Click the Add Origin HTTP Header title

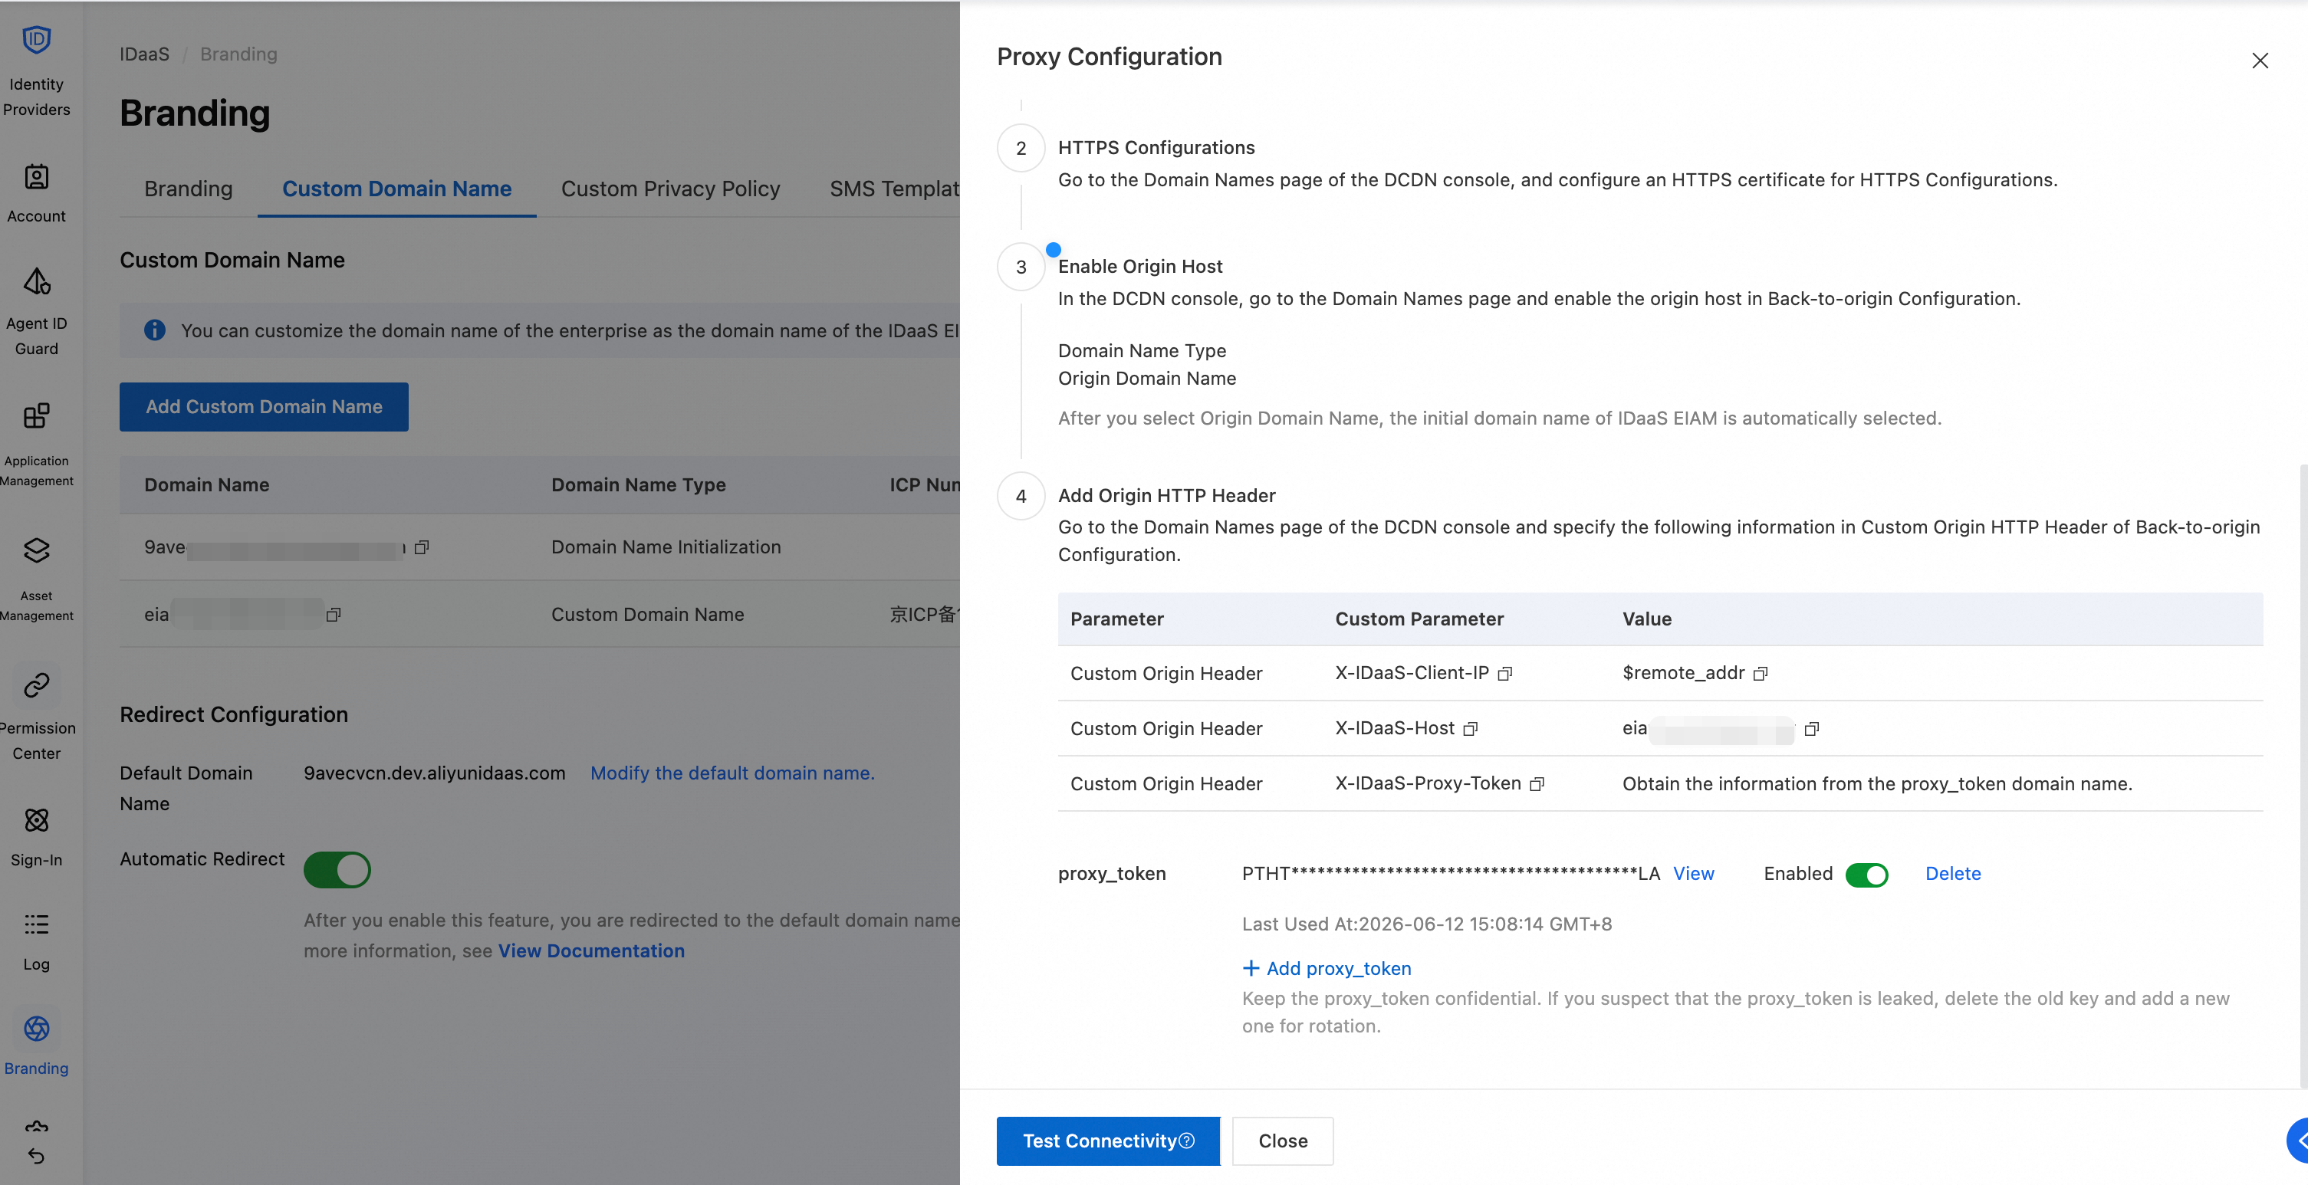[1166, 496]
